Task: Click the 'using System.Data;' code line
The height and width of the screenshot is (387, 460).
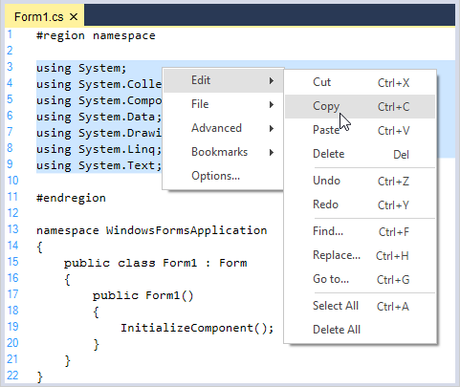Action: coord(99,117)
